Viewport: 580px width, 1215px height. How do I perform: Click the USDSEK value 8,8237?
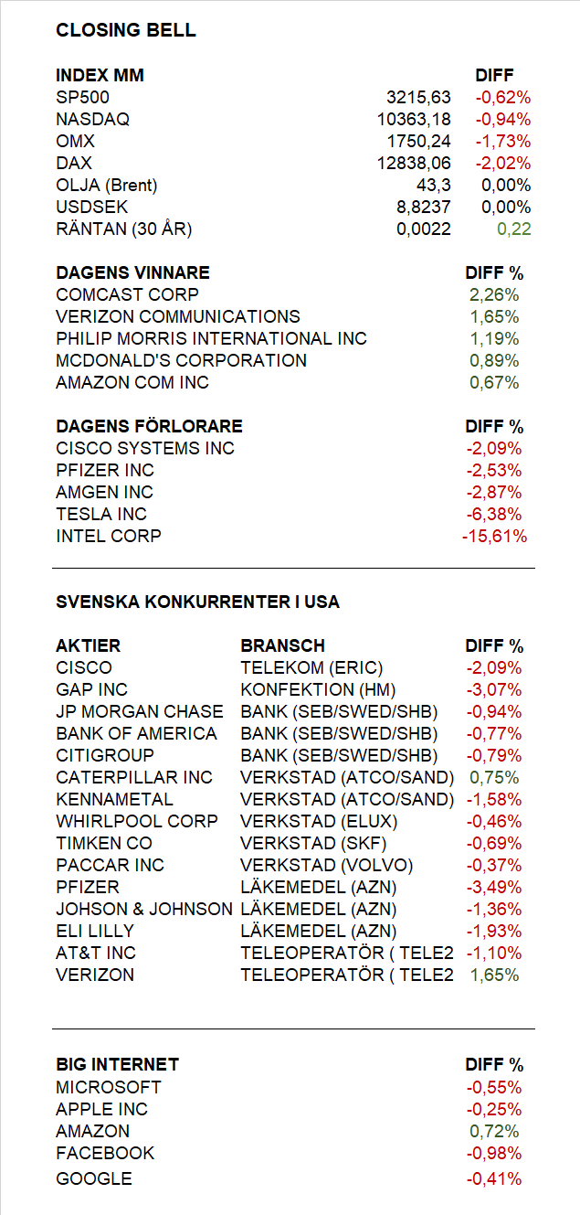(424, 208)
